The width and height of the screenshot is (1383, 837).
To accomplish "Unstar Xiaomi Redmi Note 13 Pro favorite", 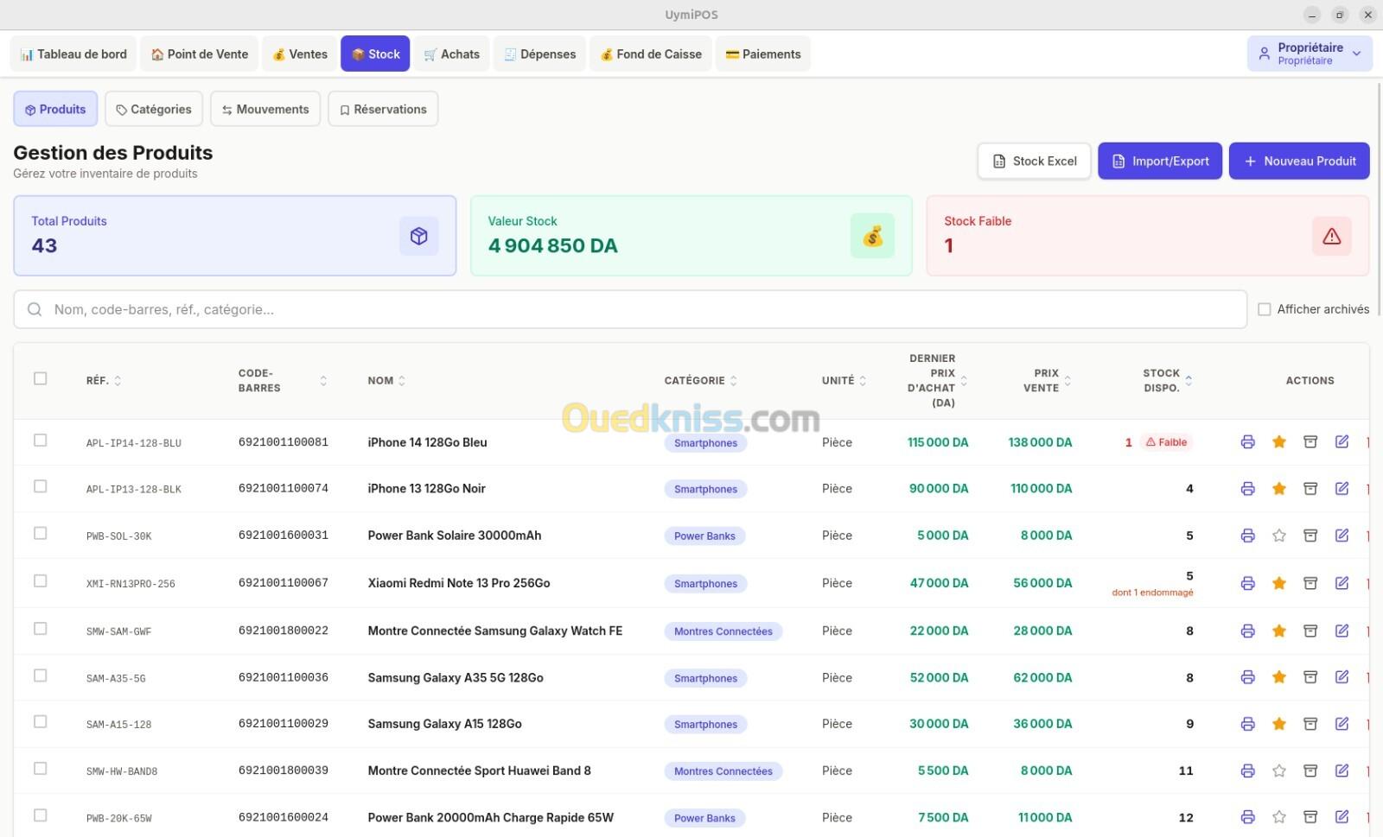I will pyautogui.click(x=1279, y=583).
